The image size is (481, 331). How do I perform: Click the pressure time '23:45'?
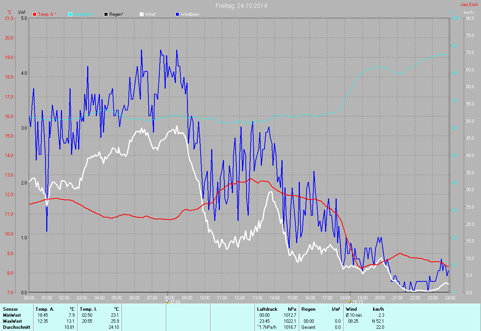pos(265,321)
